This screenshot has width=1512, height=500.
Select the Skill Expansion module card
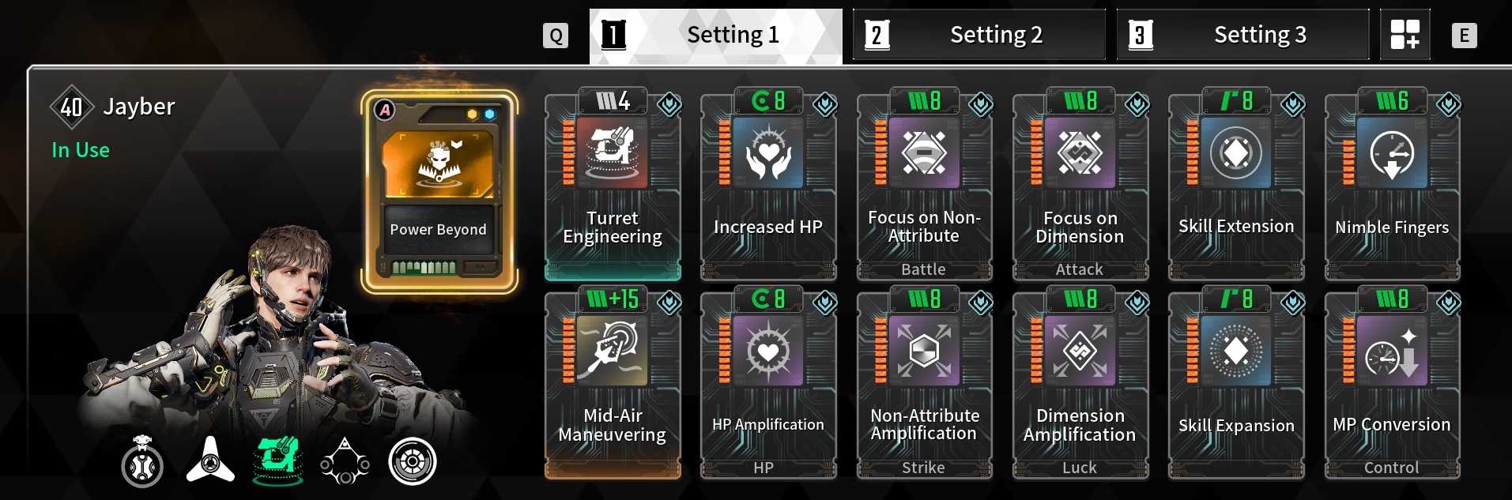tap(1236, 383)
